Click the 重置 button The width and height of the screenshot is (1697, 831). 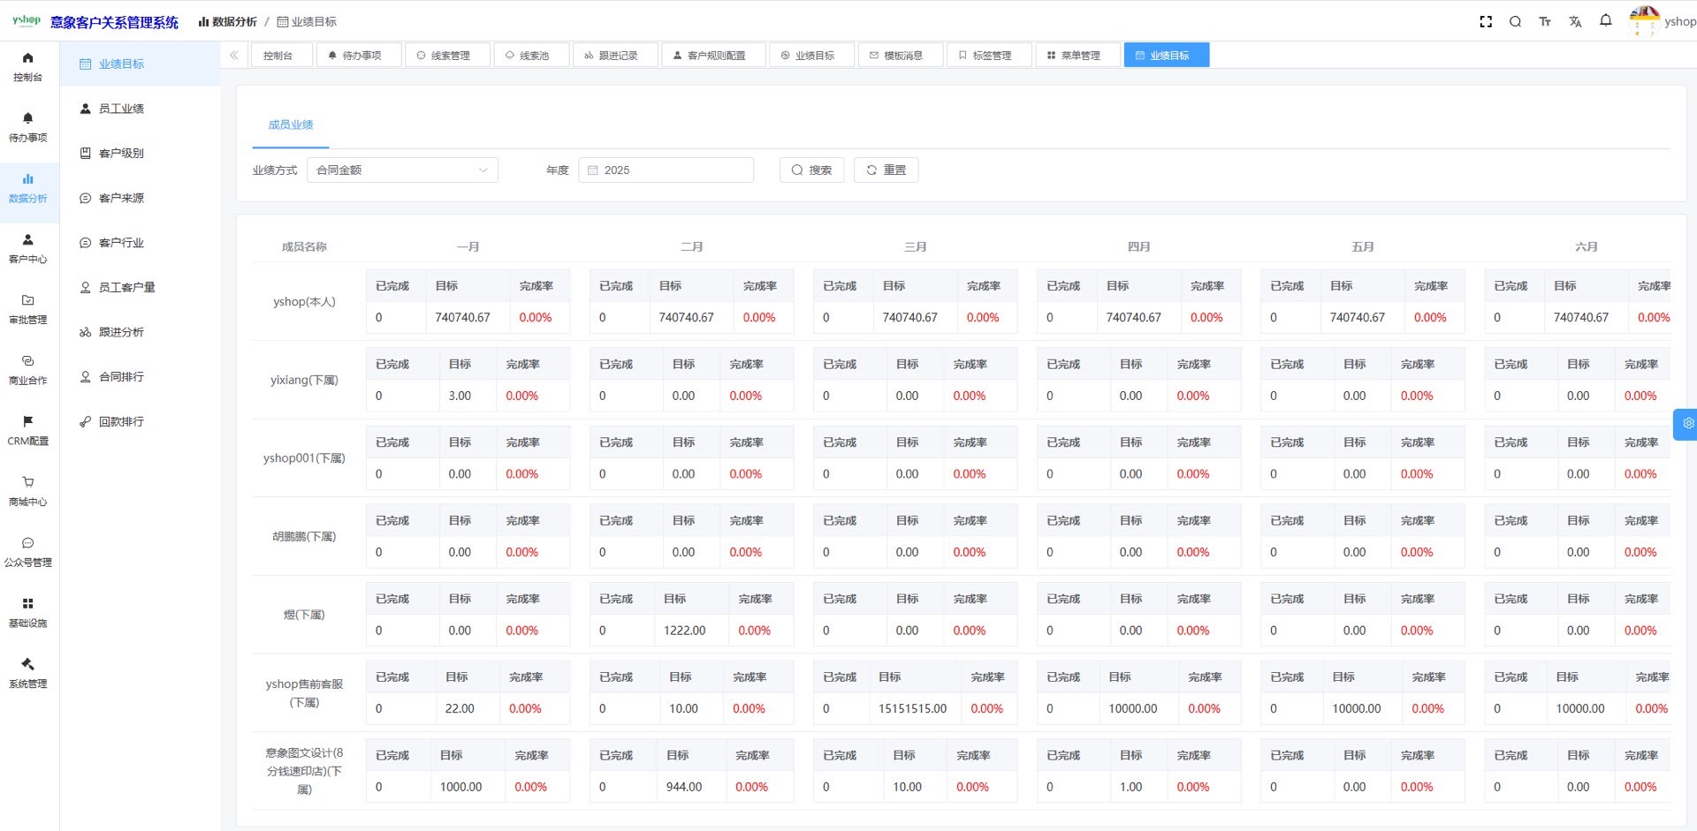[886, 170]
